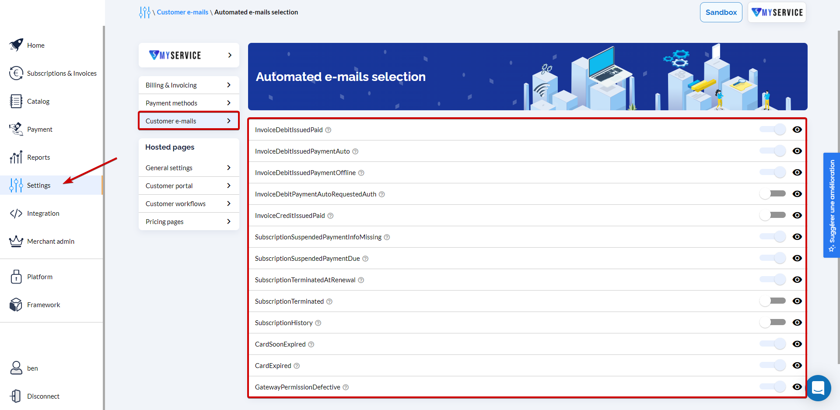
Task: Open Merchant admin menu item
Action: (x=52, y=241)
